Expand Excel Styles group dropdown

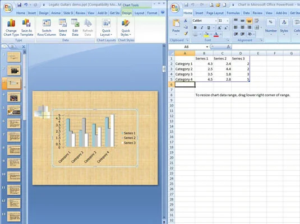[x=284, y=27]
